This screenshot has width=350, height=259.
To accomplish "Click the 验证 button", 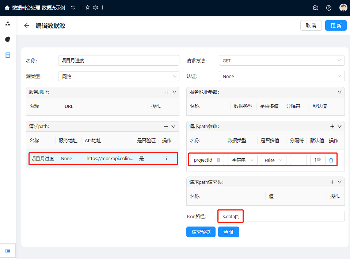I will click(x=228, y=232).
